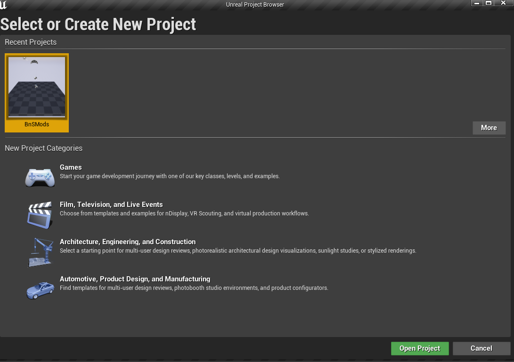Click the Unreal Project Browser title bar text
514x362 pixels.
pos(255,5)
